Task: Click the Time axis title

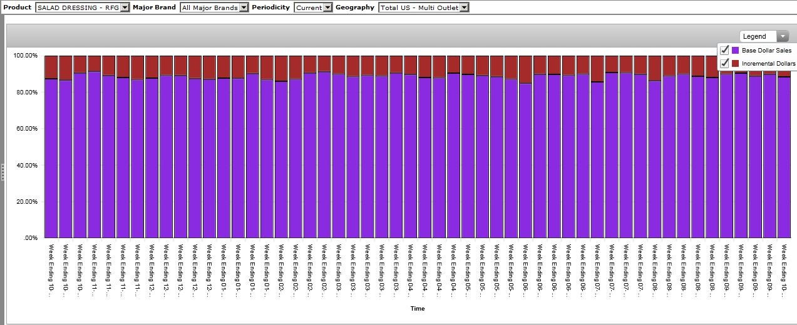Action: [418, 308]
